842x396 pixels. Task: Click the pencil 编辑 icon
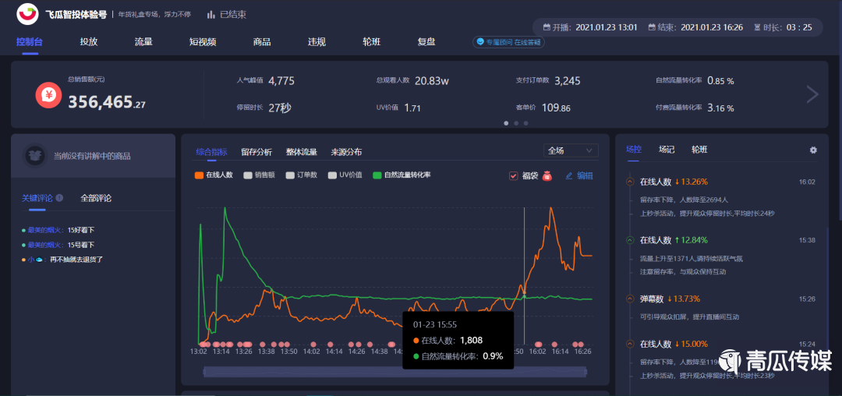tap(569, 175)
